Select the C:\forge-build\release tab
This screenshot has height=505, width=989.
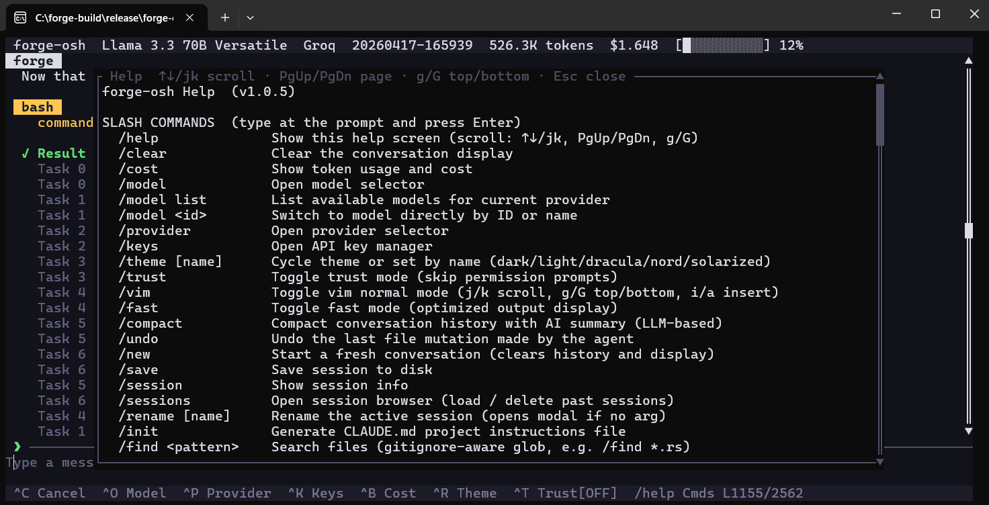pos(107,17)
